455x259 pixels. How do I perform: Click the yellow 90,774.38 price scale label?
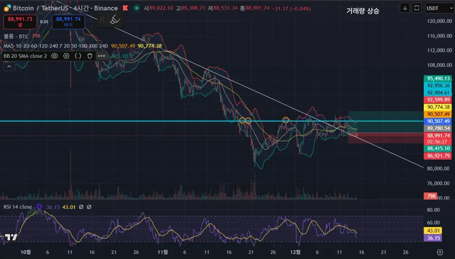coord(438,107)
